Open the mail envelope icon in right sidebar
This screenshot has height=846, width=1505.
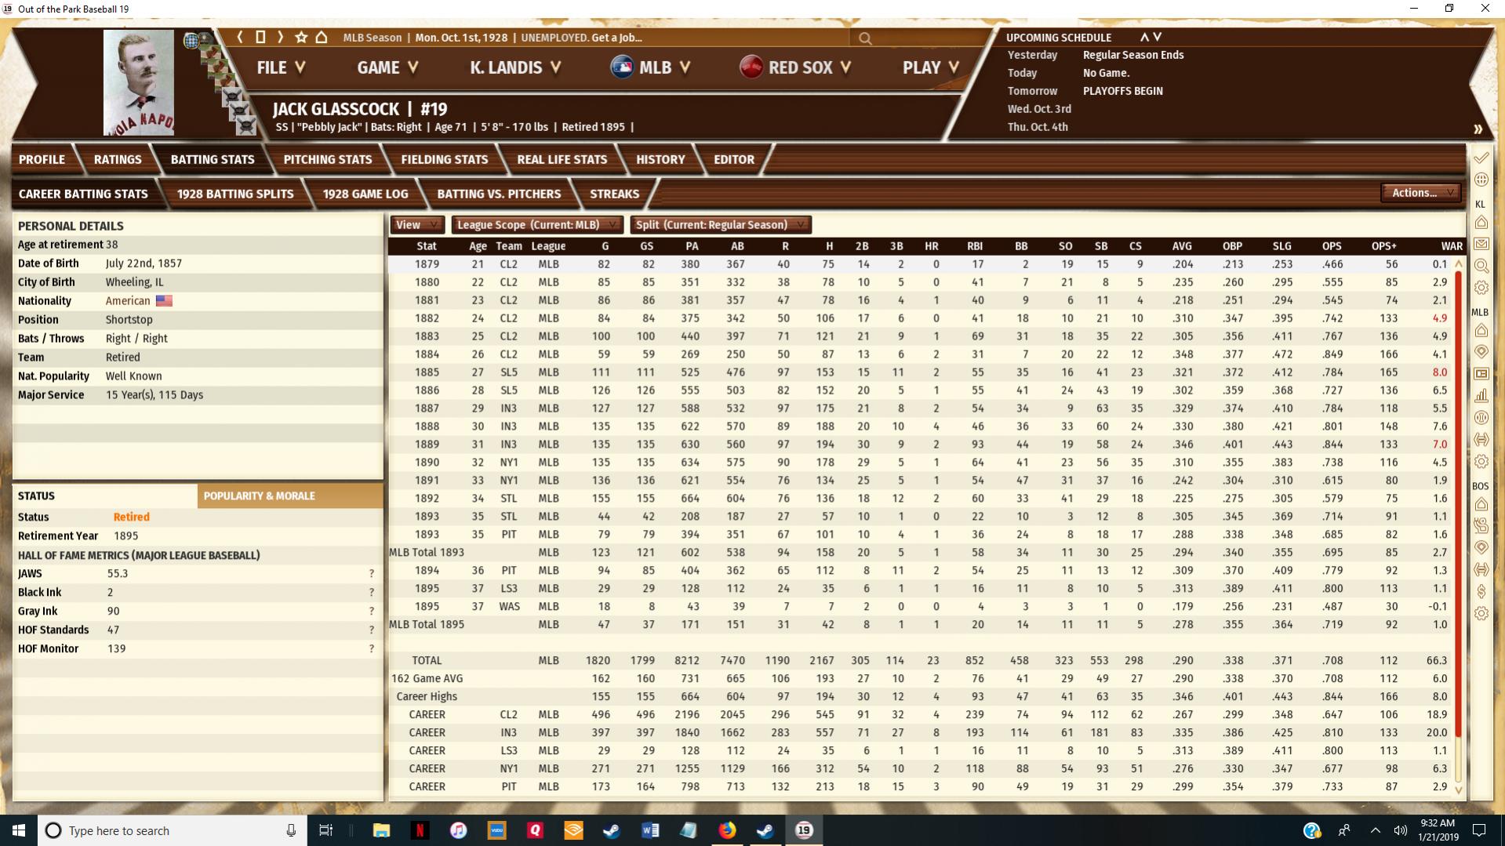(1481, 245)
